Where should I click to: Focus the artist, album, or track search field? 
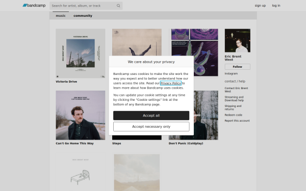[86, 6]
